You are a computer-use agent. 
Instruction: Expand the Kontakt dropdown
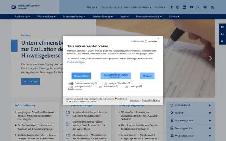(x=160, y=7)
